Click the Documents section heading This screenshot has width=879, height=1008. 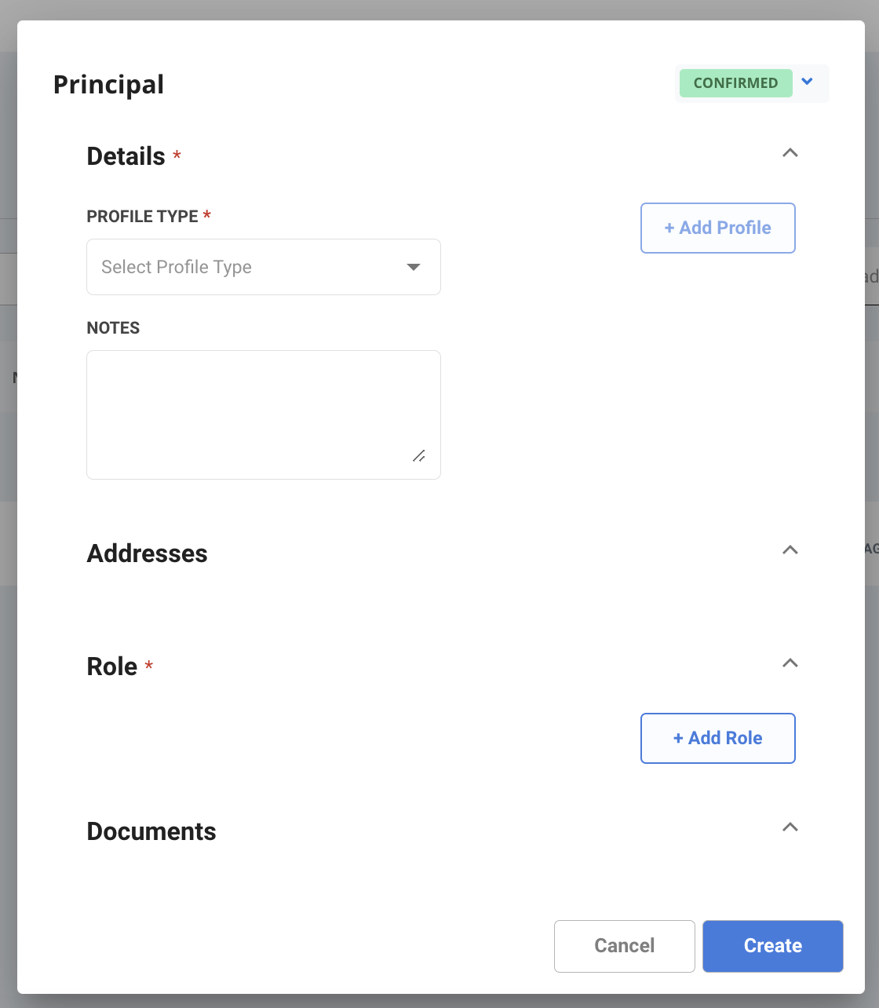151,831
